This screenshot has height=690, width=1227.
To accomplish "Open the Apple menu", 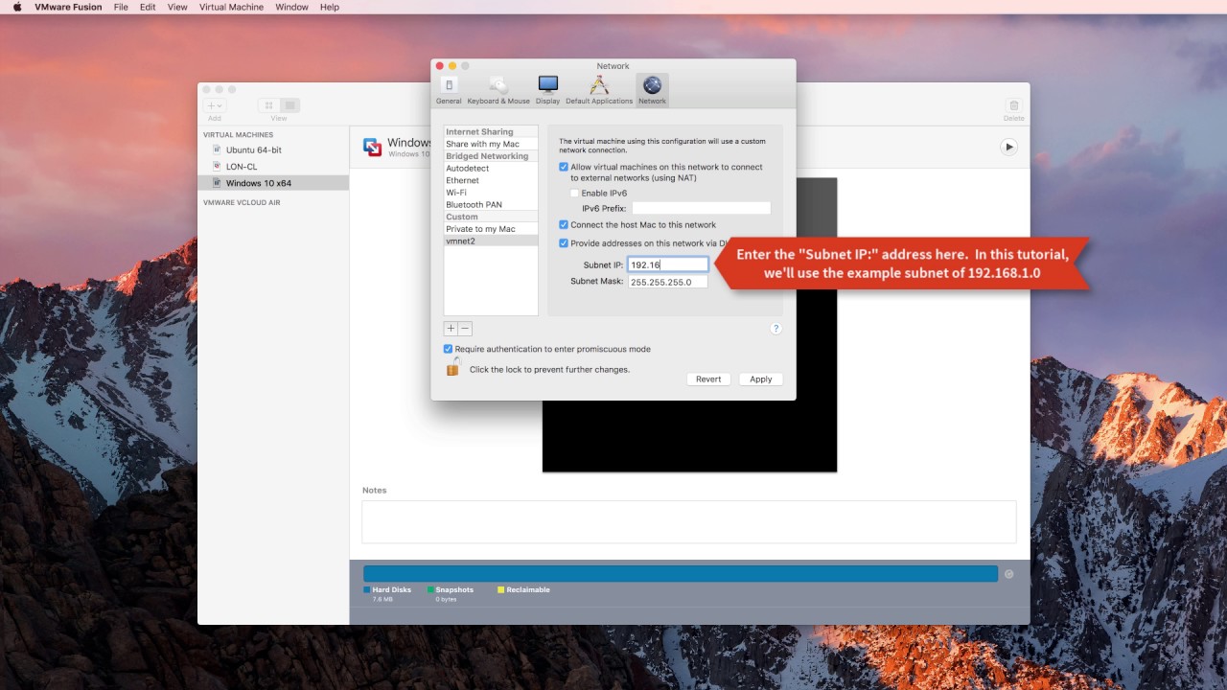I will (16, 7).
